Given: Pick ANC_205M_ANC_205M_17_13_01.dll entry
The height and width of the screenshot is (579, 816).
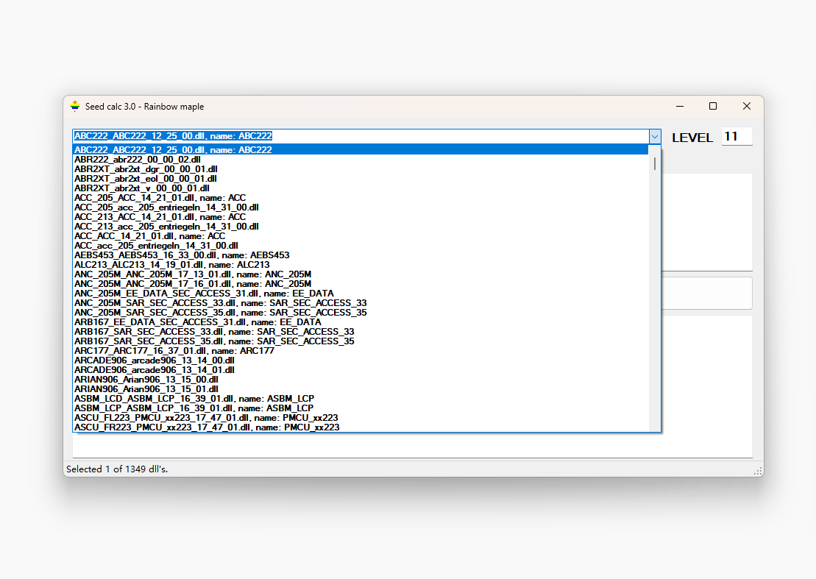Looking at the screenshot, I should pos(193,274).
